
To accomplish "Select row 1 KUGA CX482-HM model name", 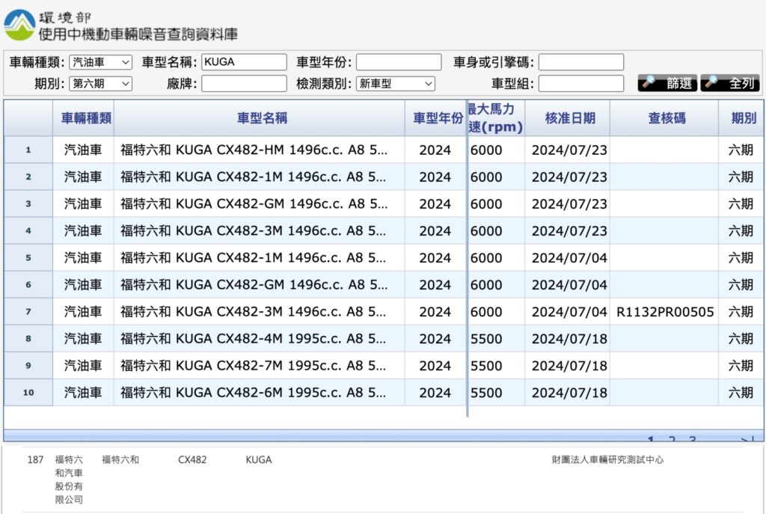I will pos(254,150).
